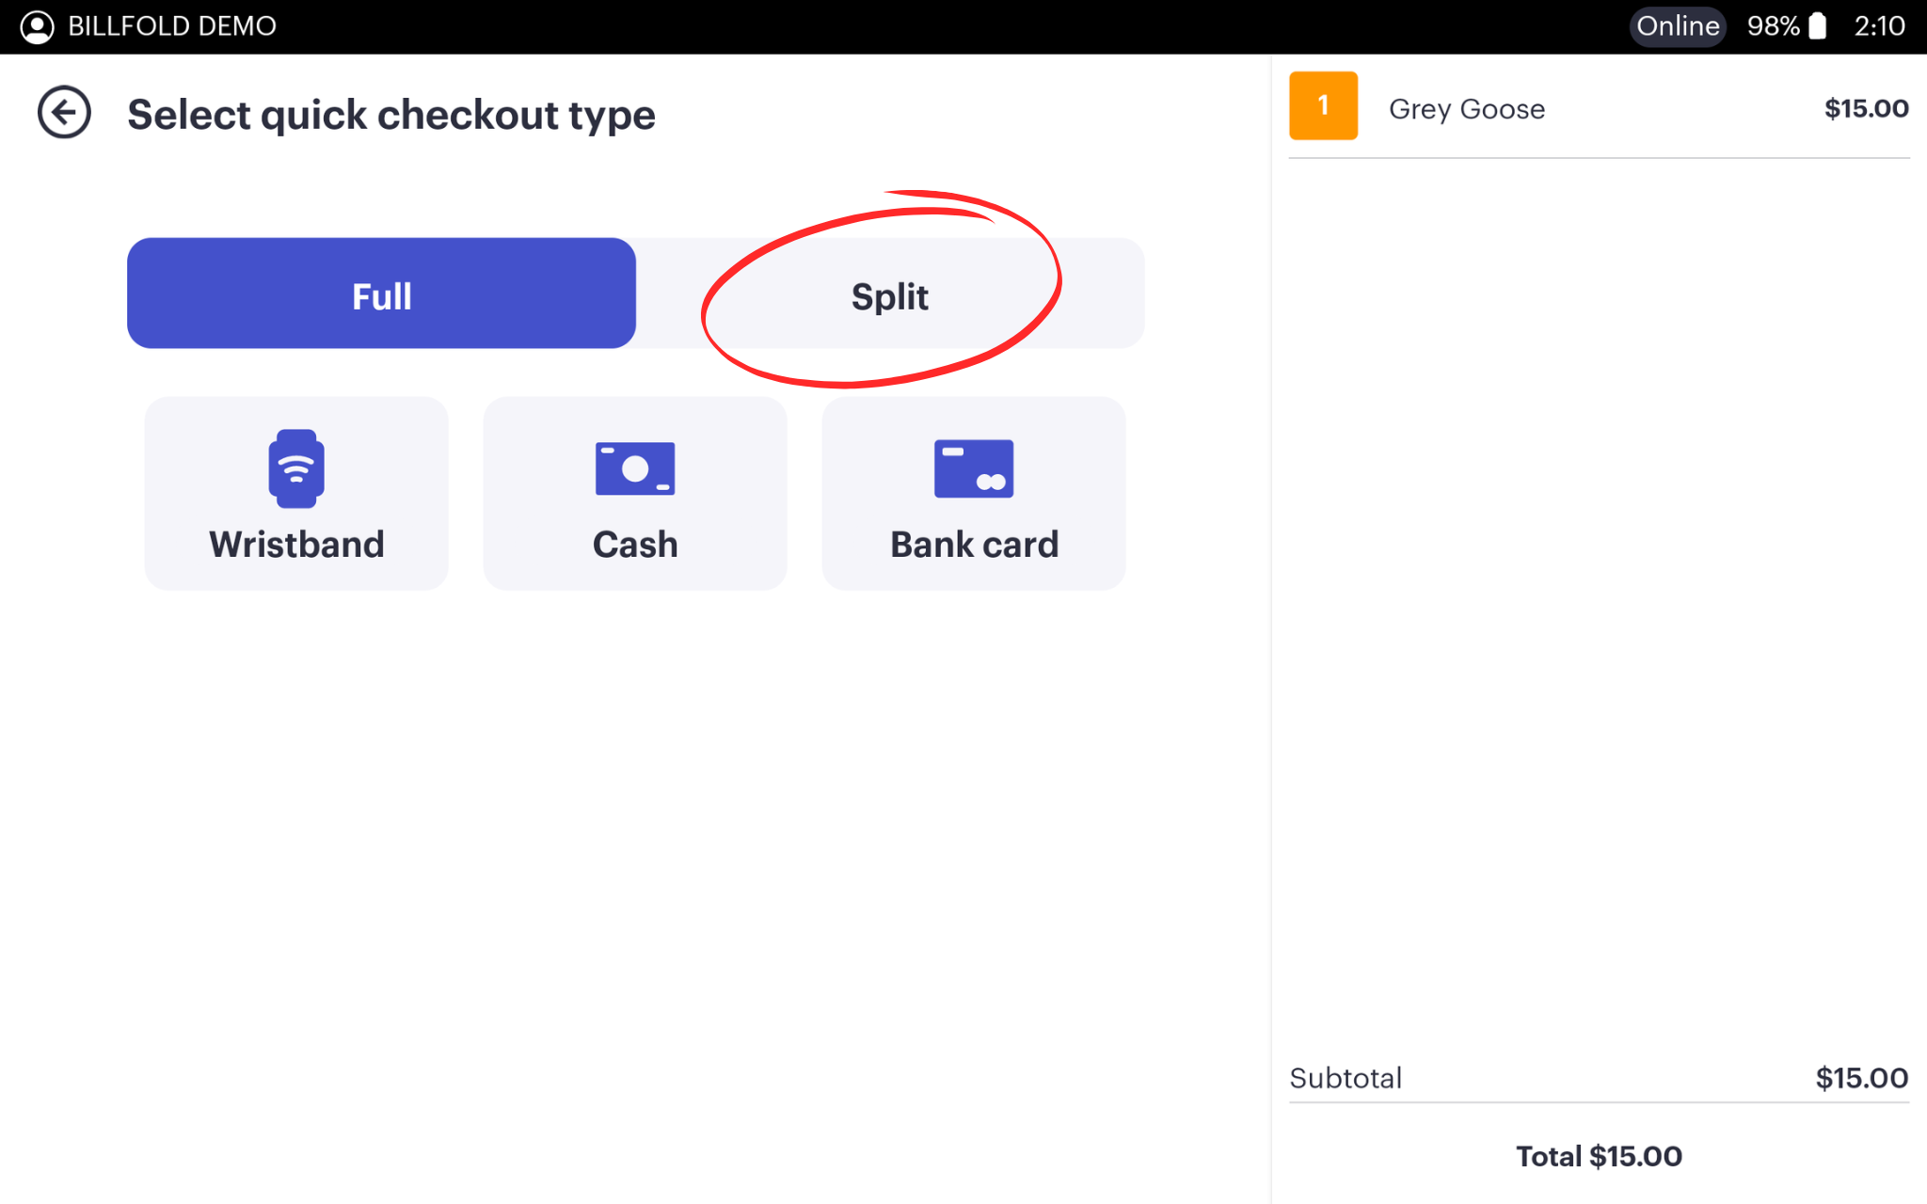
Task: Tap the 2:10 clock
Action: click(x=1879, y=26)
